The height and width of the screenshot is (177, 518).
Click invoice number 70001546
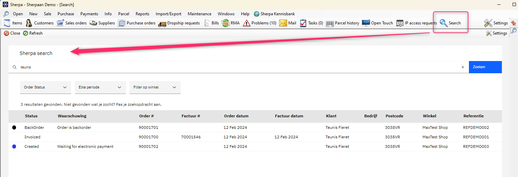191,137
